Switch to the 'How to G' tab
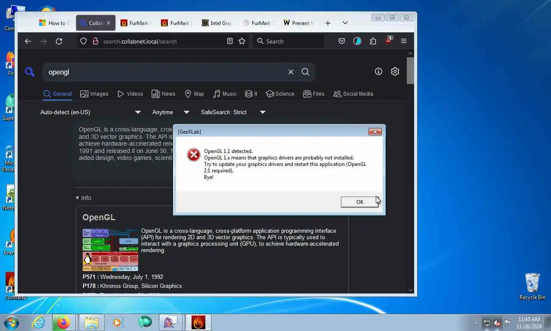The width and height of the screenshot is (551, 331). (54, 23)
